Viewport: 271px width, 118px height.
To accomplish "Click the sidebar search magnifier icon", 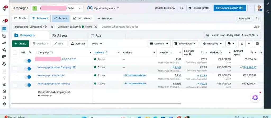I will (x=4, y=98).
